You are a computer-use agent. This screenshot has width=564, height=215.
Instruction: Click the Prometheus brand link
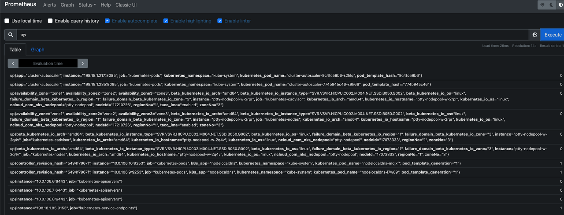click(21, 4)
